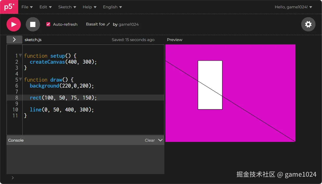The height and width of the screenshot is (184, 322).
Task: Fold the draw function at line 5
Action: 21,79
